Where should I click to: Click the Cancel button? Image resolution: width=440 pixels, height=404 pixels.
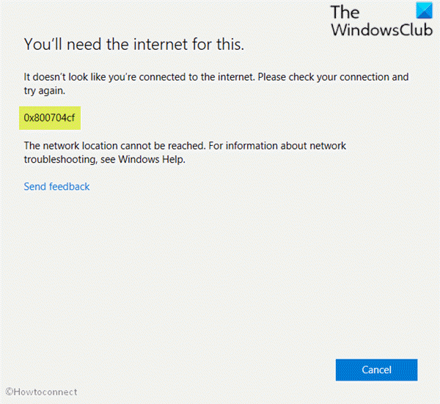(376, 370)
